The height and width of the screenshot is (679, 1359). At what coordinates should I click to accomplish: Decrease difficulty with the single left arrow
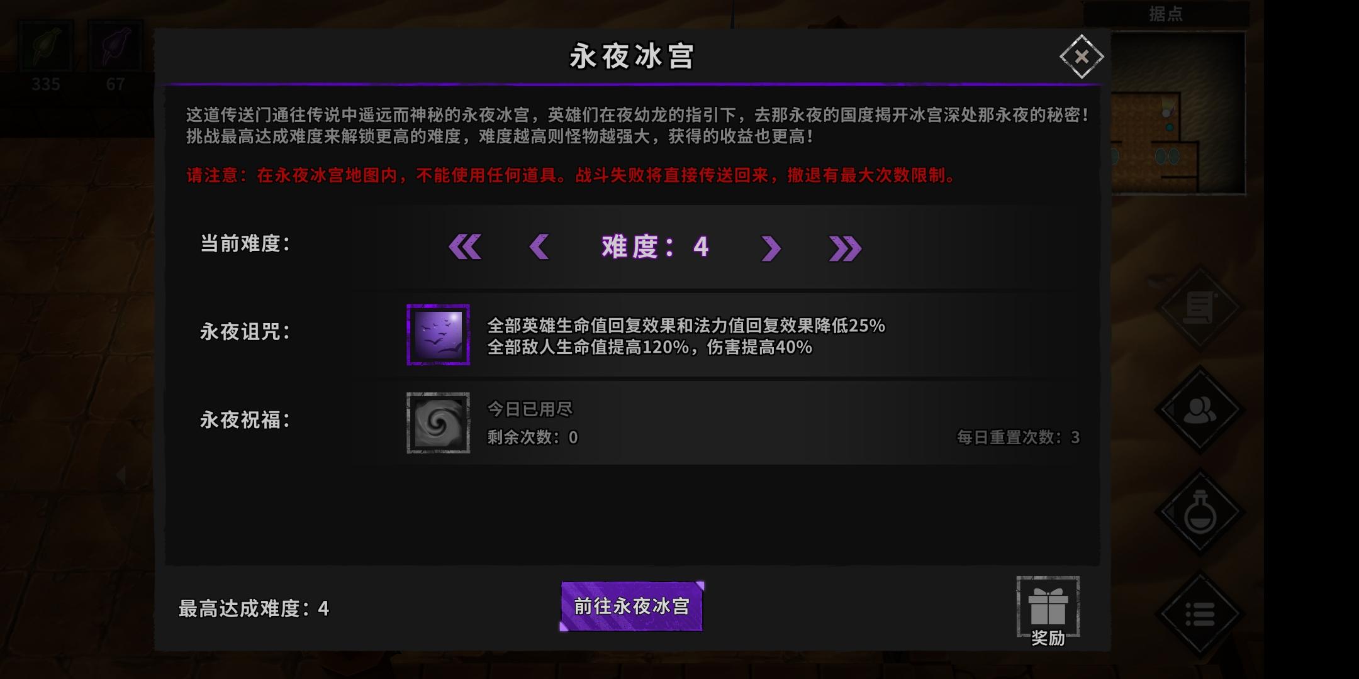(x=539, y=247)
